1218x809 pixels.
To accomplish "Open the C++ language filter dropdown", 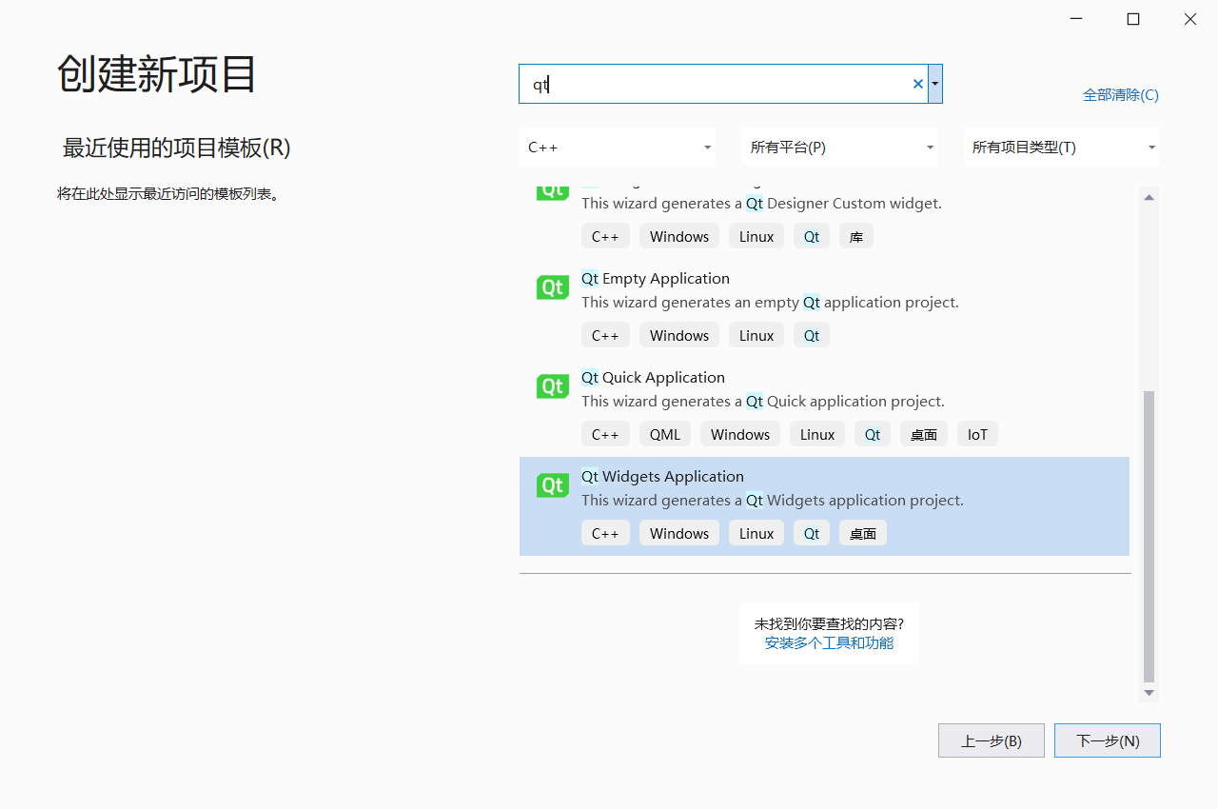I will [x=618, y=148].
